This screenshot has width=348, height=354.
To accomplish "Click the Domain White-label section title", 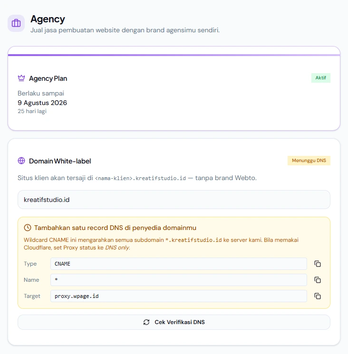I will [60, 161].
